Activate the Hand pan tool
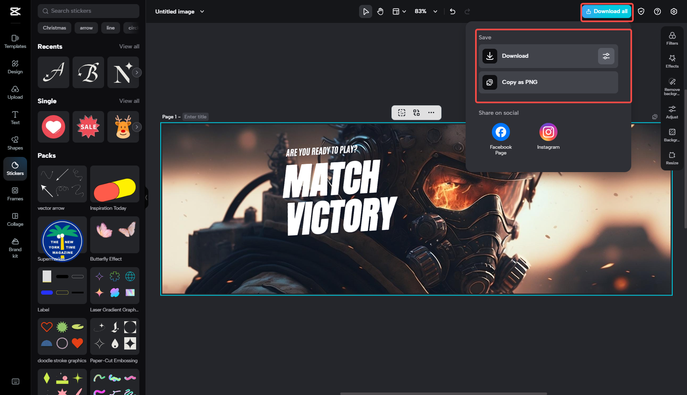This screenshot has height=395, width=687. (380, 11)
